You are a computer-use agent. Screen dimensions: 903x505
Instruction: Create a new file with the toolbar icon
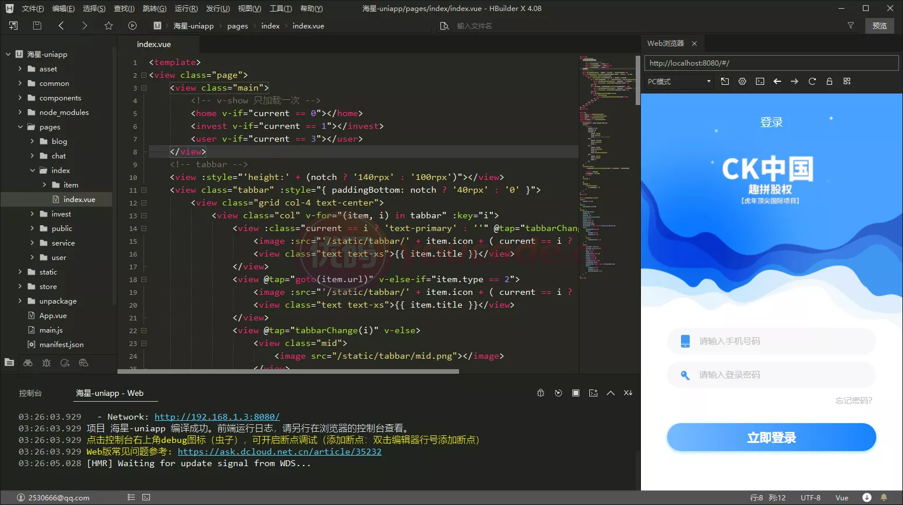13,26
